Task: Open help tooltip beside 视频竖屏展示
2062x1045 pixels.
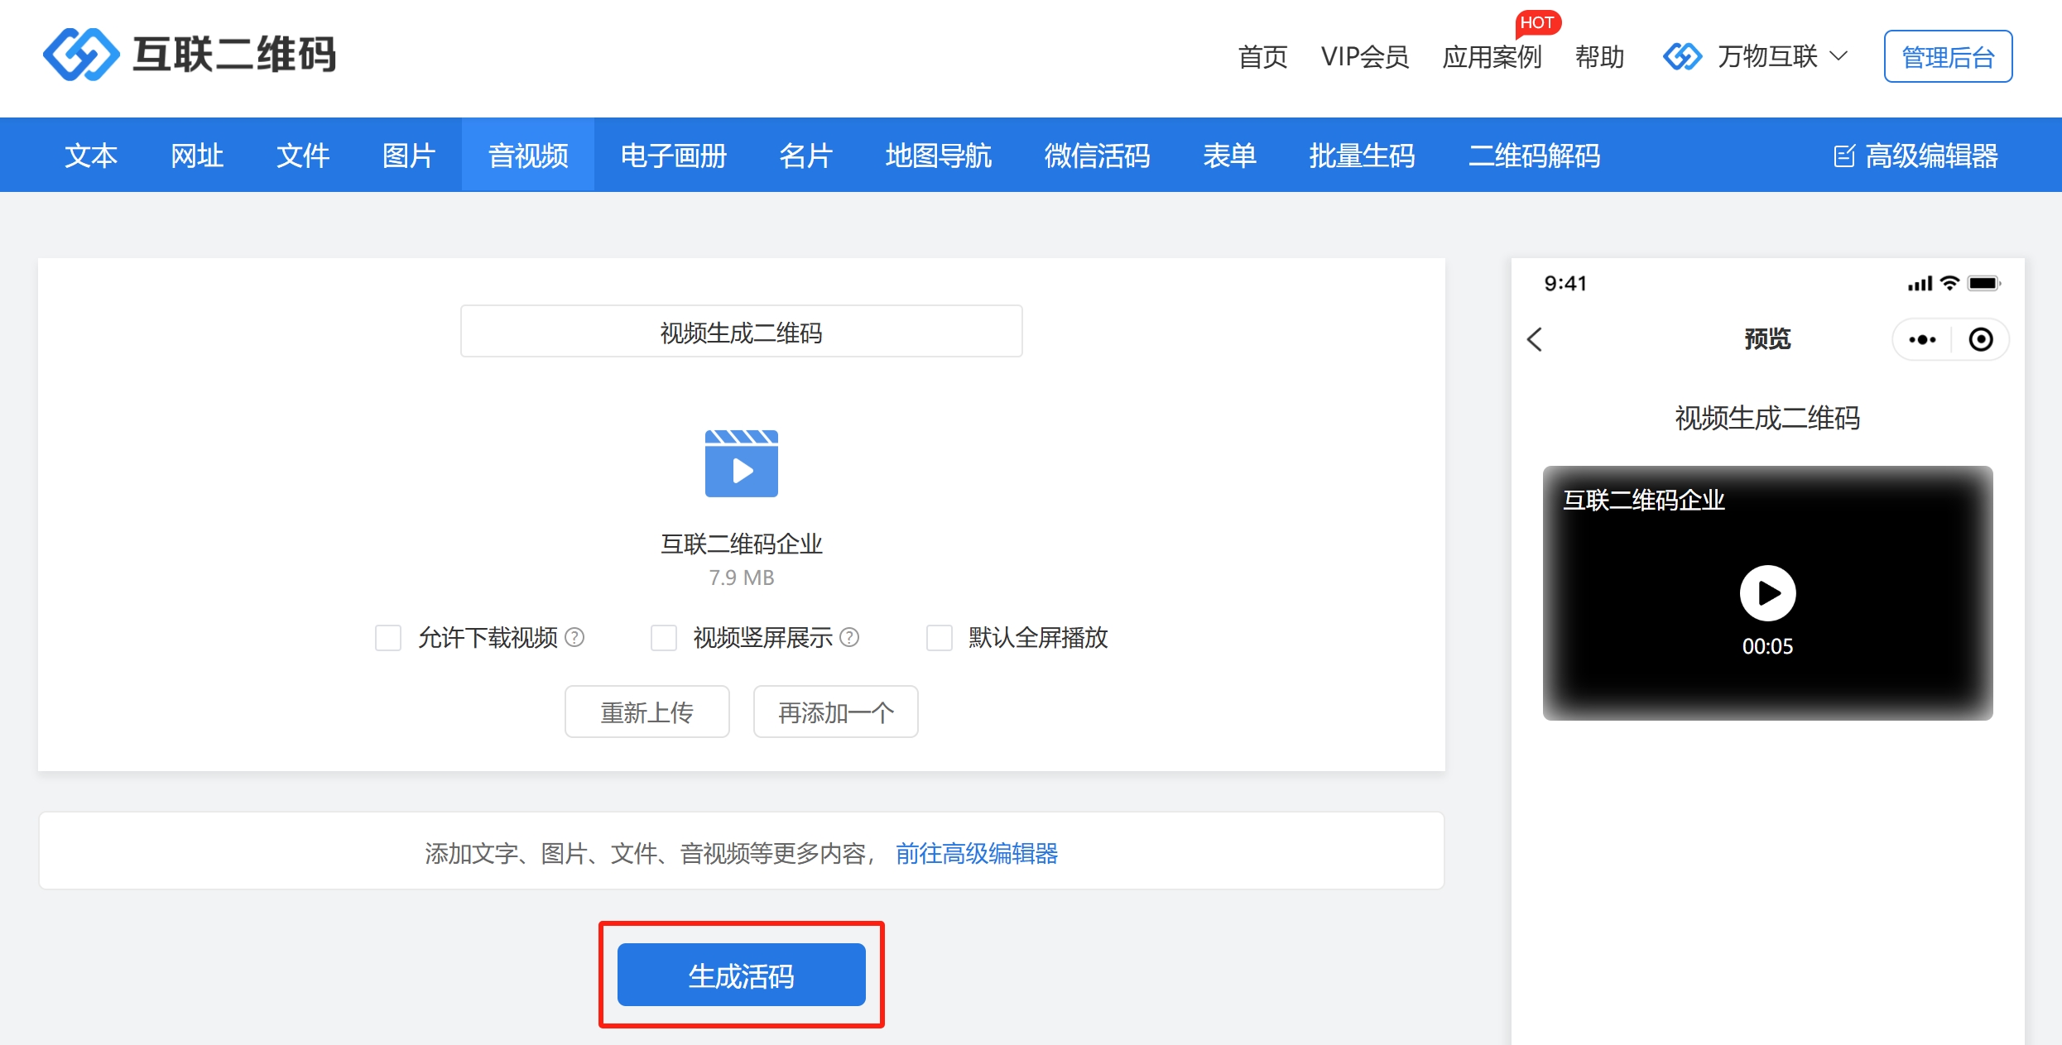Action: 849,637
